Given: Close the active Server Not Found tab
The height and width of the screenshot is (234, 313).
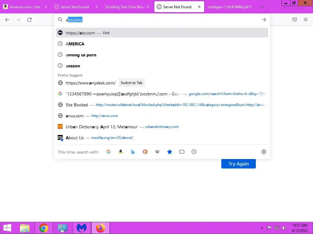Looking at the screenshot, I should click(199, 7).
